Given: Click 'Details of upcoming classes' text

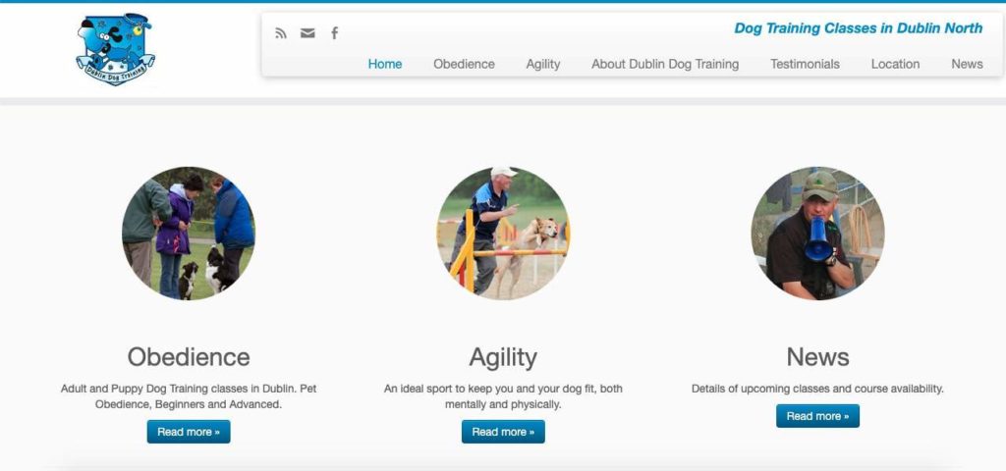Looking at the screenshot, I should (x=817, y=389).
